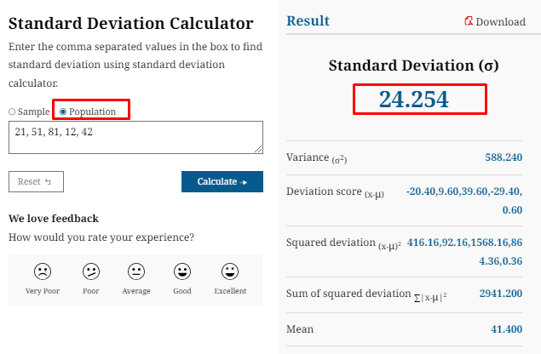The height and width of the screenshot is (354, 541).
Task: Rate experience as Average face
Action: pyautogui.click(x=136, y=271)
